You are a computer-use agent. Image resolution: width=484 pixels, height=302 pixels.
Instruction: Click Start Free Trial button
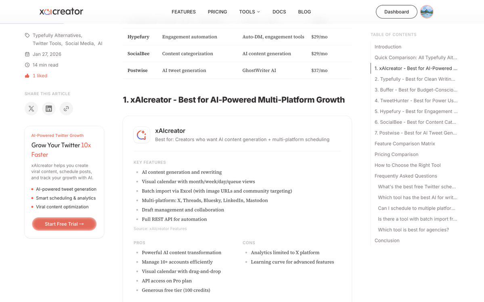64,224
